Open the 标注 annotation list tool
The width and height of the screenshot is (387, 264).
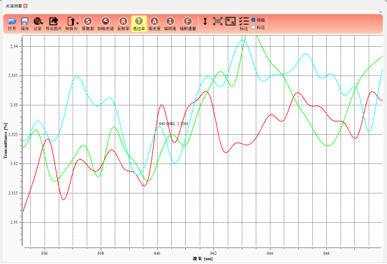pyautogui.click(x=244, y=24)
